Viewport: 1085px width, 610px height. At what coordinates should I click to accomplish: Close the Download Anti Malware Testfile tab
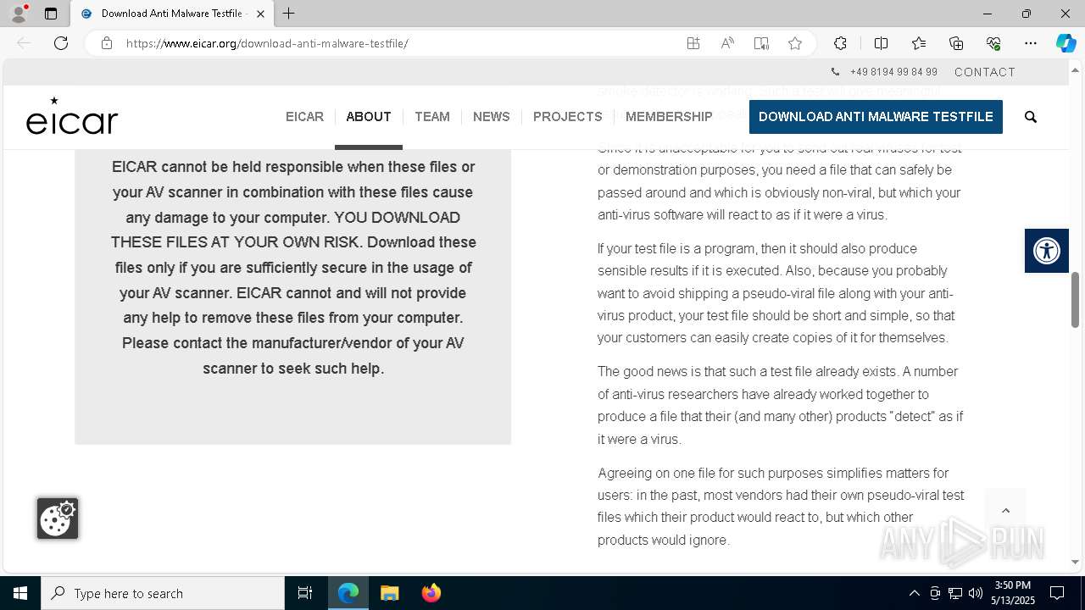coord(260,14)
